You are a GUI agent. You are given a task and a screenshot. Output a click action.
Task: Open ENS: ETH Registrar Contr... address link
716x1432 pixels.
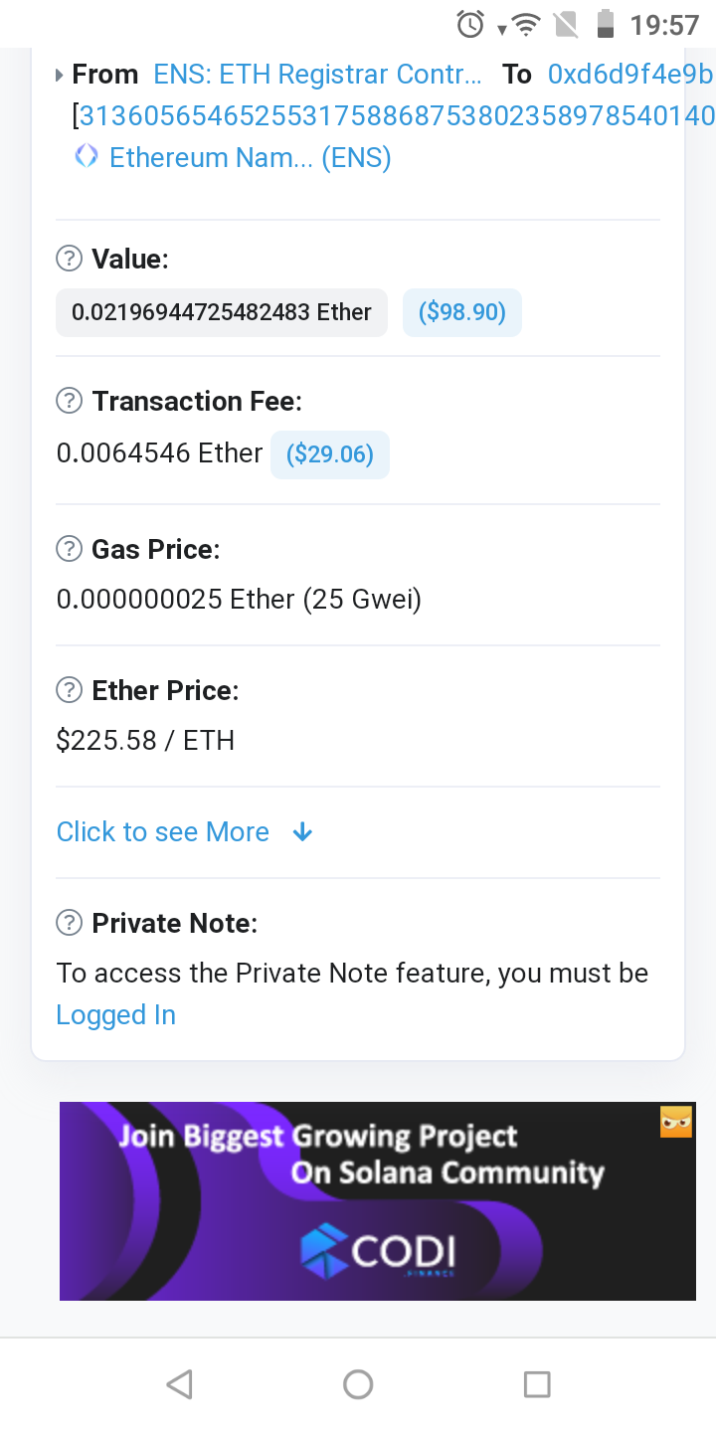318,75
